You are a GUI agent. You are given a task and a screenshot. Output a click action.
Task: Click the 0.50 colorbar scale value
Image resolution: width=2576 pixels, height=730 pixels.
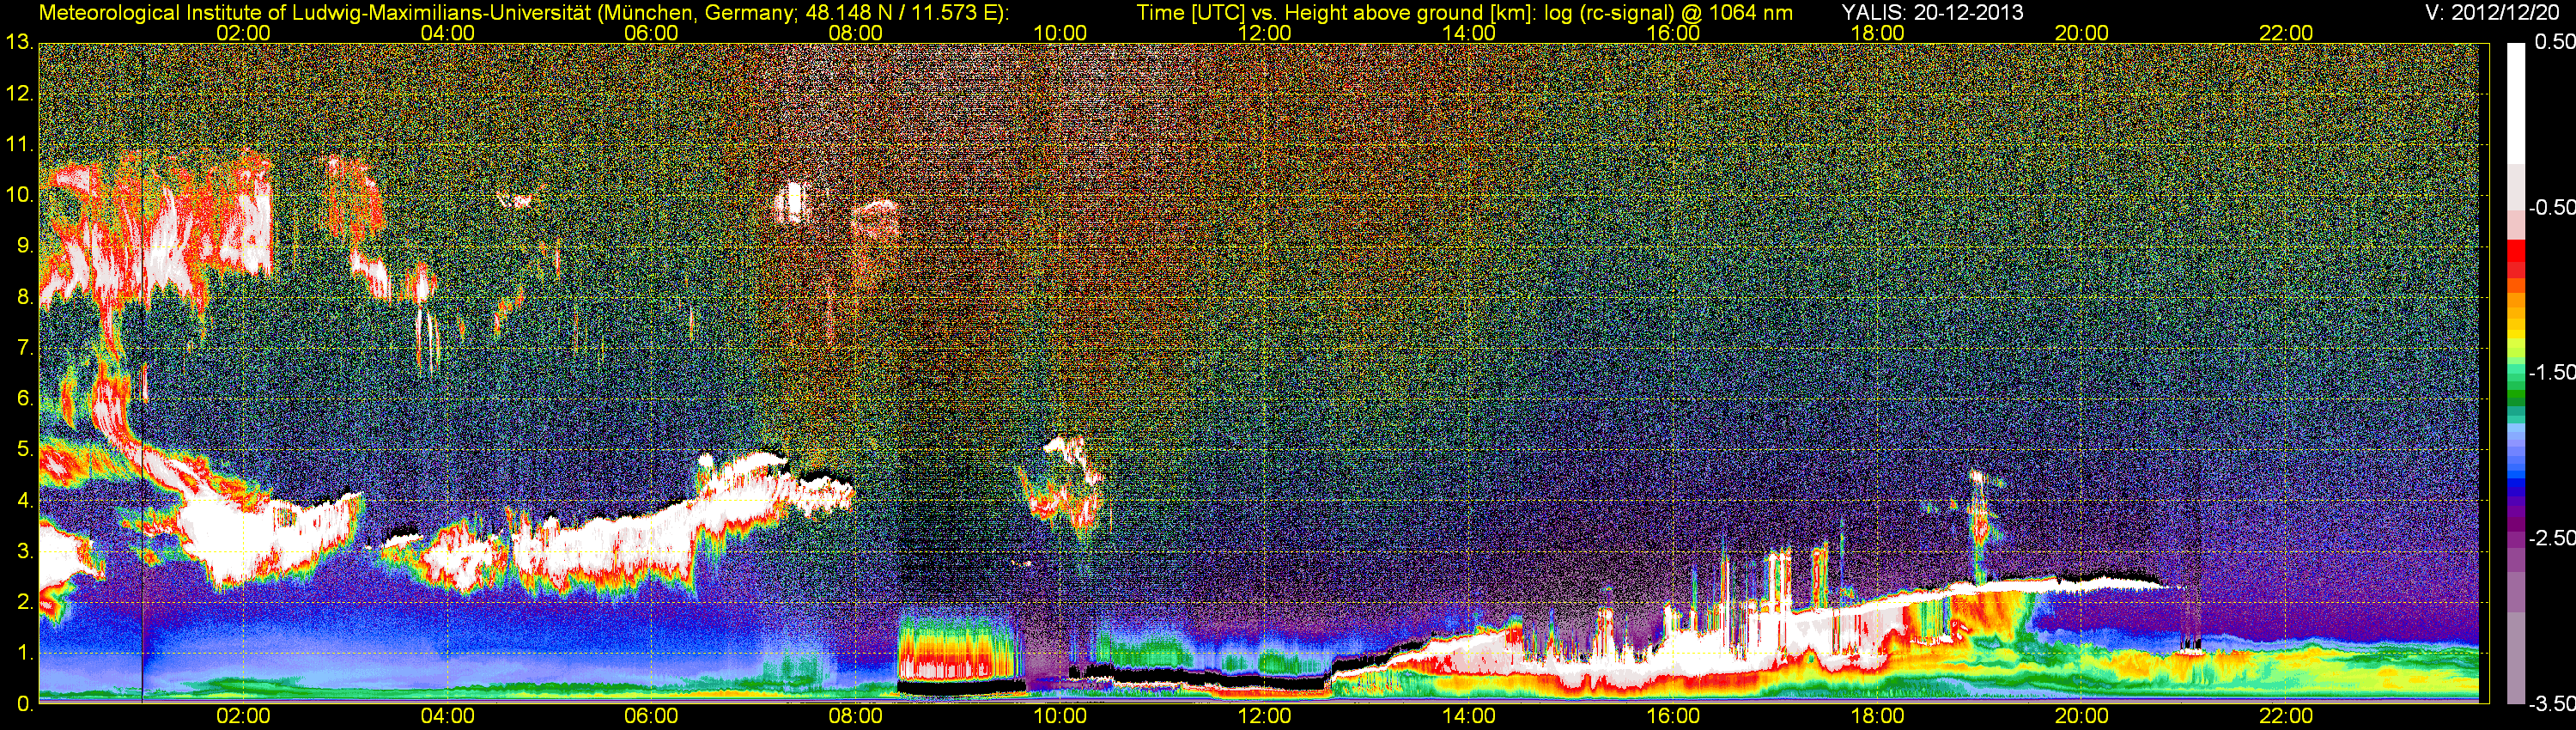point(2554,42)
